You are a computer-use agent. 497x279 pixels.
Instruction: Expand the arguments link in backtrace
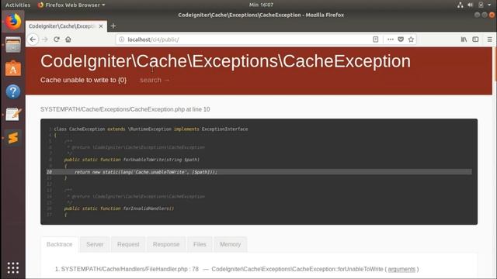pos(401,269)
